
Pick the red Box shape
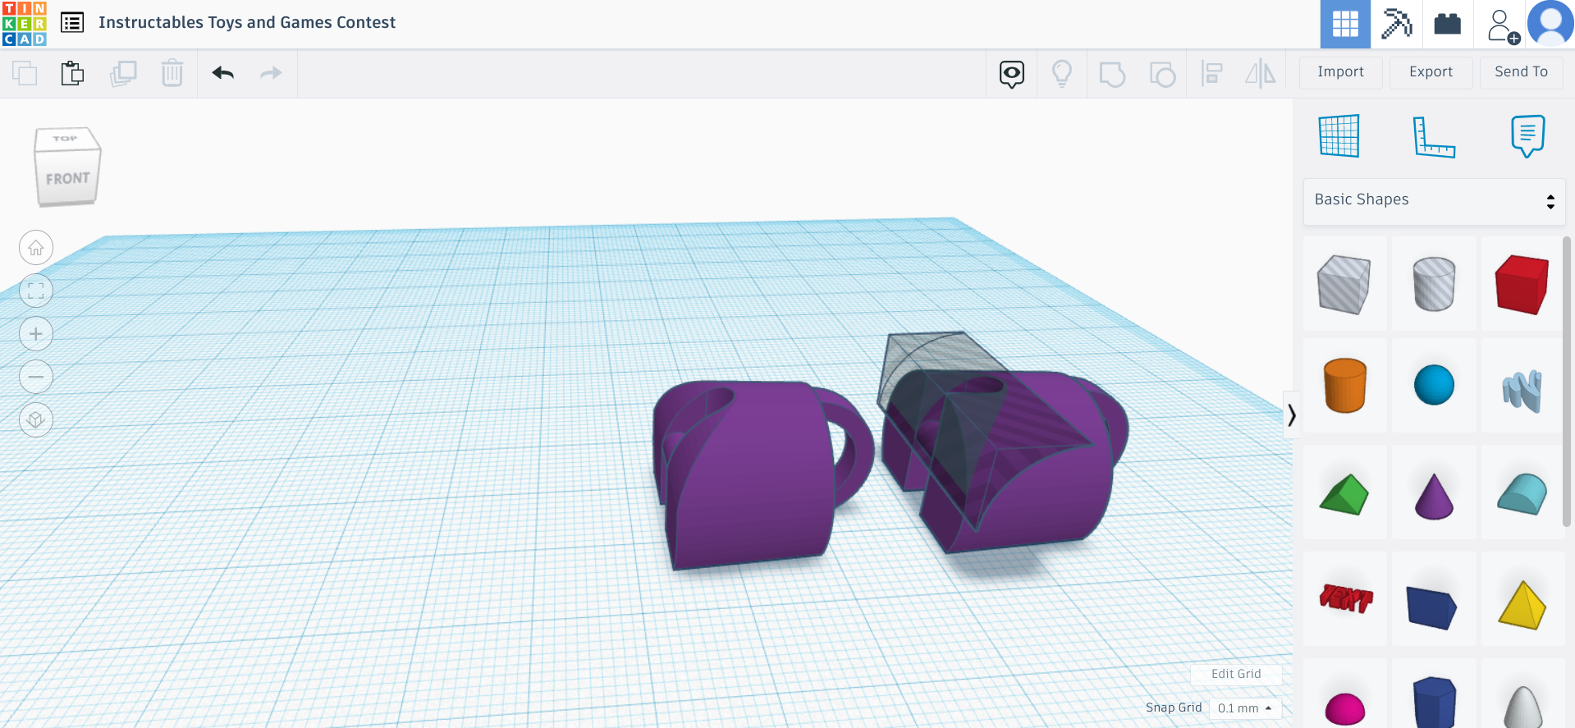coord(1522,284)
